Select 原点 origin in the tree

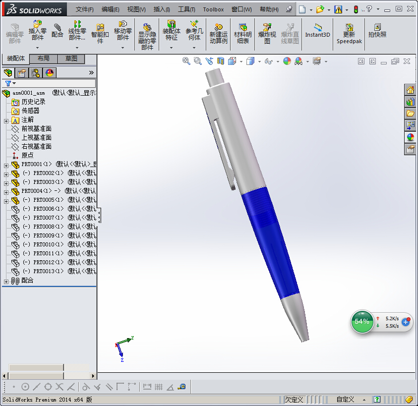(27, 156)
